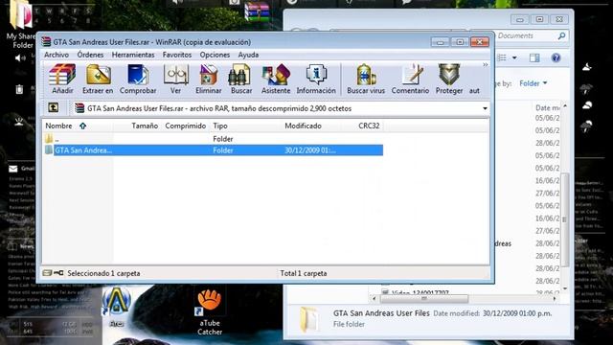Toggle the Explorer preview pane button
This screenshot has height=345, width=613.
point(534,57)
